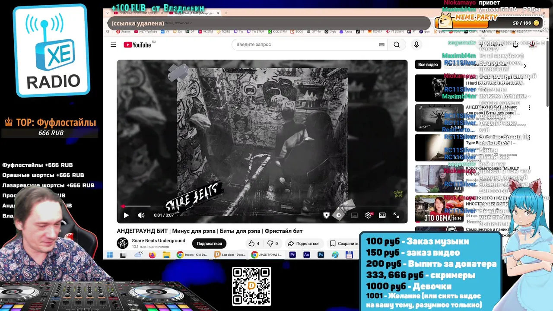
Task: Like the video with thumbs-up button
Action: click(x=254, y=244)
